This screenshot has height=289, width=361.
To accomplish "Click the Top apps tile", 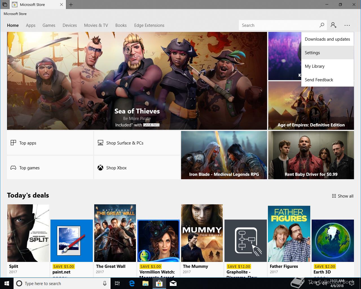I will click(x=50, y=143).
